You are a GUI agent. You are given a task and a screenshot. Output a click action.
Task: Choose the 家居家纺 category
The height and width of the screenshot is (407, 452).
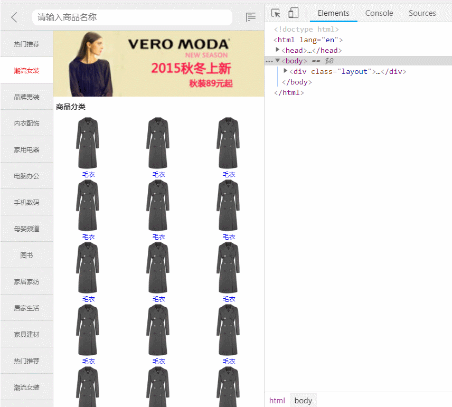click(26, 281)
